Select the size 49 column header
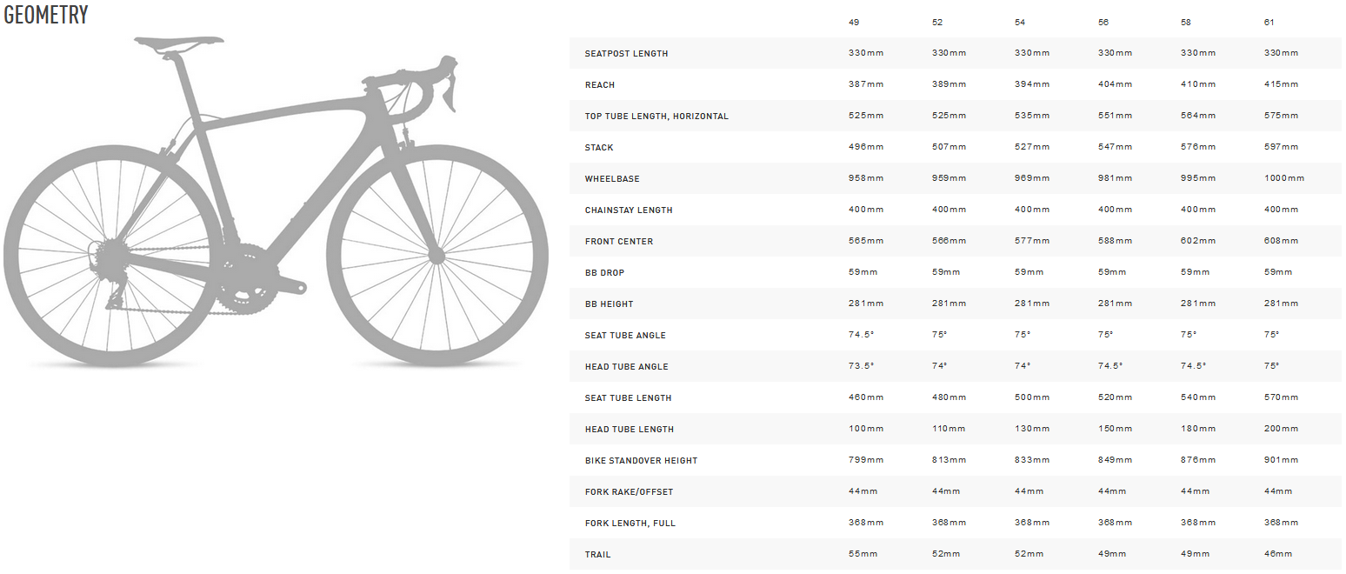Viewport: 1346px width, 574px height. (x=854, y=22)
